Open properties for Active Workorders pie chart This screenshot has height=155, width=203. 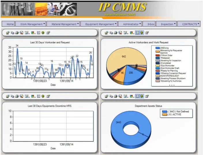point(147,33)
